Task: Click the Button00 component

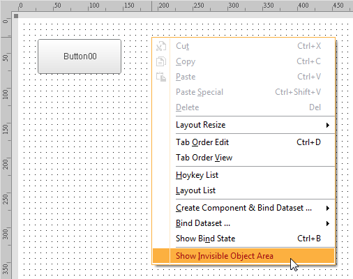Action: [x=80, y=56]
